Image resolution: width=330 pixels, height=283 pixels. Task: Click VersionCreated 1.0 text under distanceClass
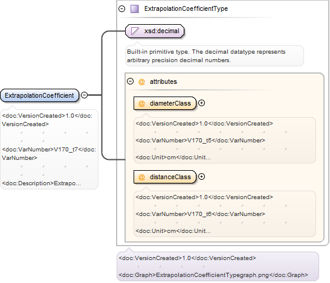(204, 197)
